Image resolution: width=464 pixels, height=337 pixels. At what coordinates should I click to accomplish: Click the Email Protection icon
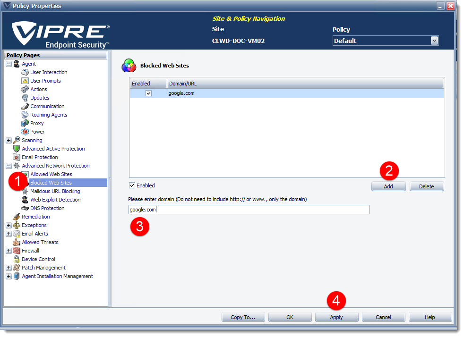tap(17, 157)
